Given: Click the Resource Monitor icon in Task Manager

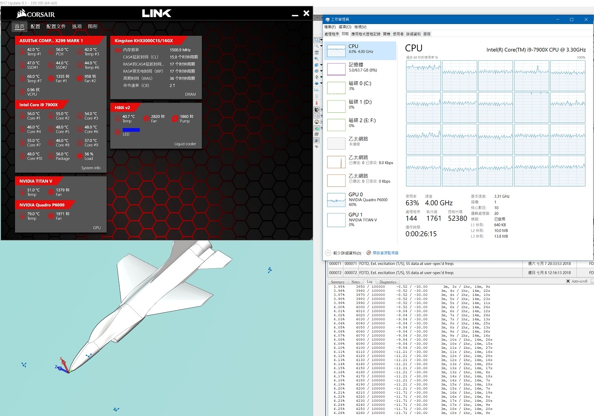Looking at the screenshot, I should (x=369, y=253).
